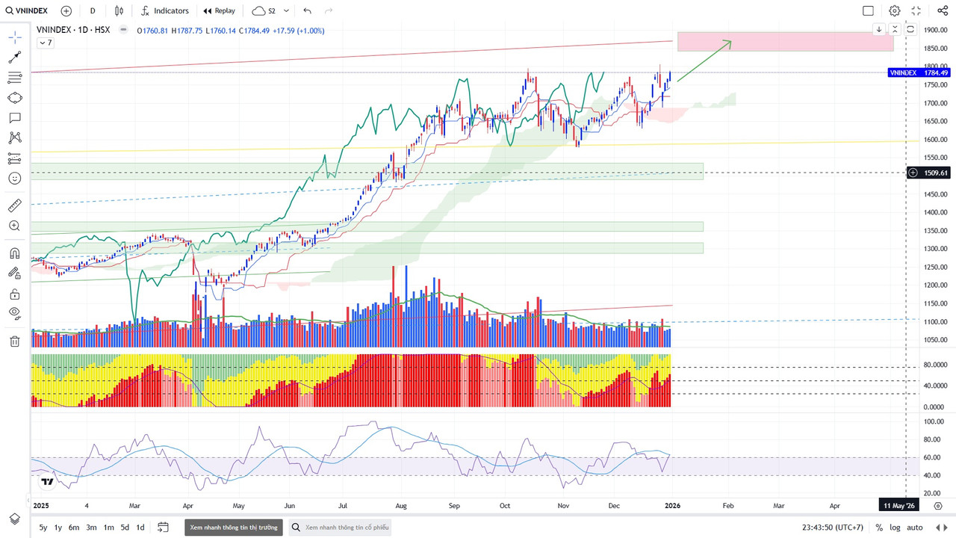
Task: Activate the zoom in tool
Action: (15, 226)
